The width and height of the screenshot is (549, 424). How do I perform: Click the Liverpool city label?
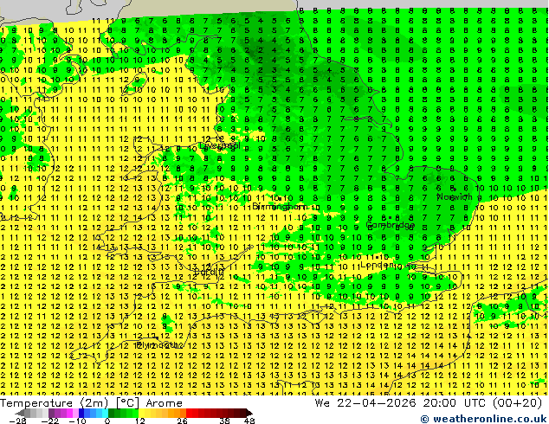[x=220, y=145]
